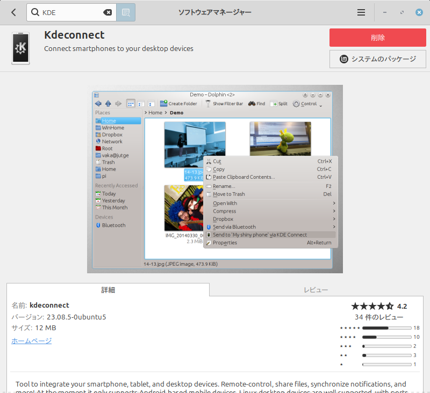Image resolution: width=430 pixels, height=393 pixels.
Task: Click the Kdeconnect application icon
Action: (20, 48)
